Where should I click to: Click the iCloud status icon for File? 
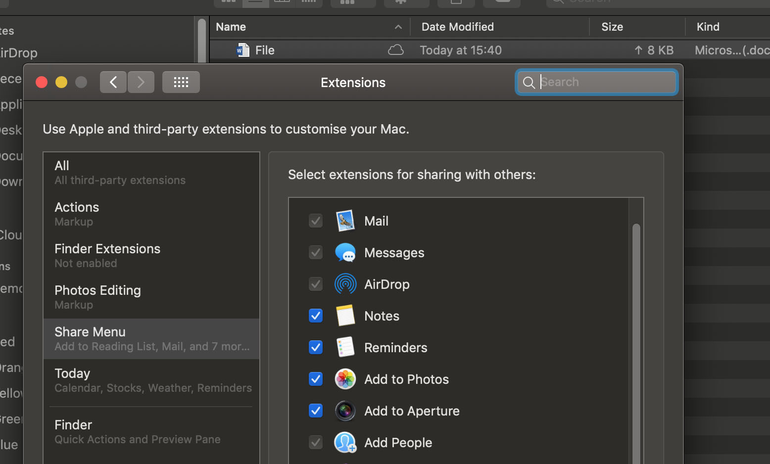(x=396, y=50)
